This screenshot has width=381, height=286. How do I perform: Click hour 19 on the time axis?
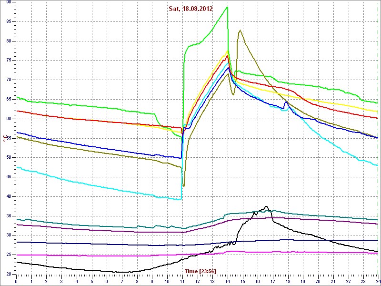pos(303,281)
